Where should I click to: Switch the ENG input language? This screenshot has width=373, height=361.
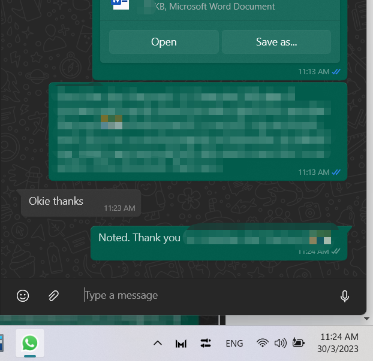click(234, 343)
